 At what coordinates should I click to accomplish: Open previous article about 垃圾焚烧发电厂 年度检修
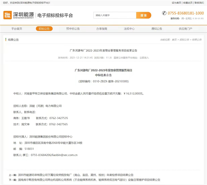tap(76, 175)
